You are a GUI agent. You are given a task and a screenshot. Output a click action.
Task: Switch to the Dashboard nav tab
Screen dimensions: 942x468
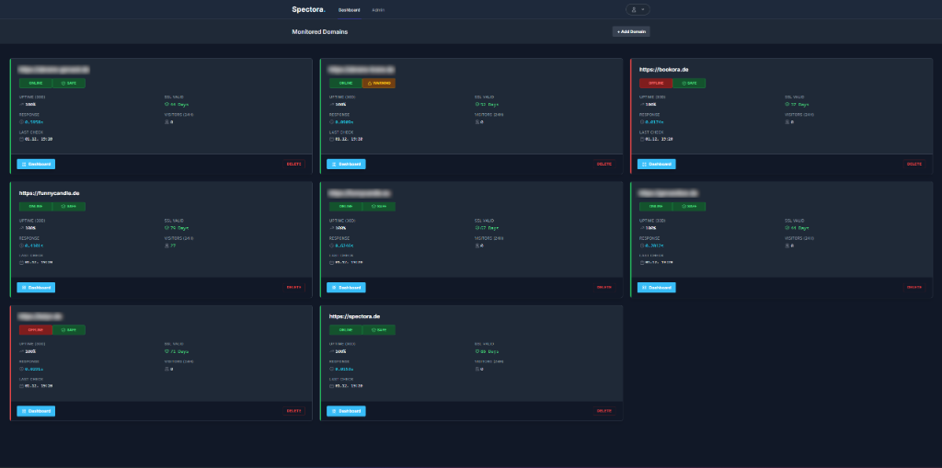coord(349,9)
